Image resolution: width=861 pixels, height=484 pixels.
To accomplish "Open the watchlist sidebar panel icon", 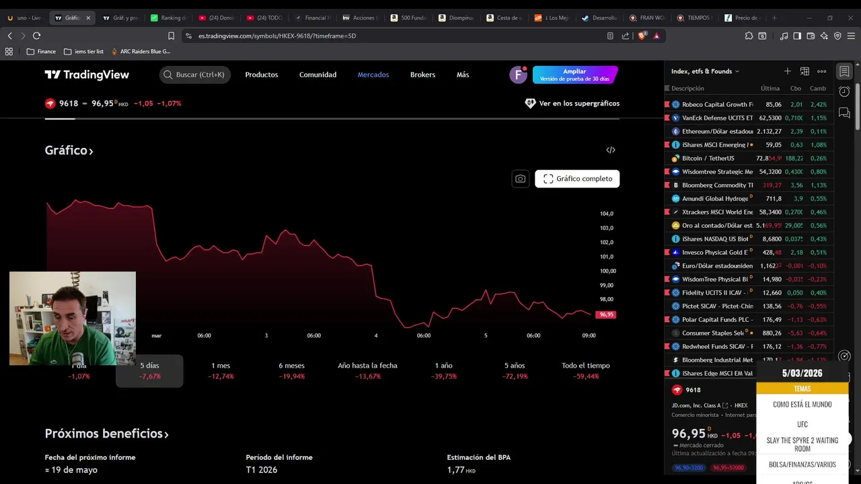I will tap(845, 71).
